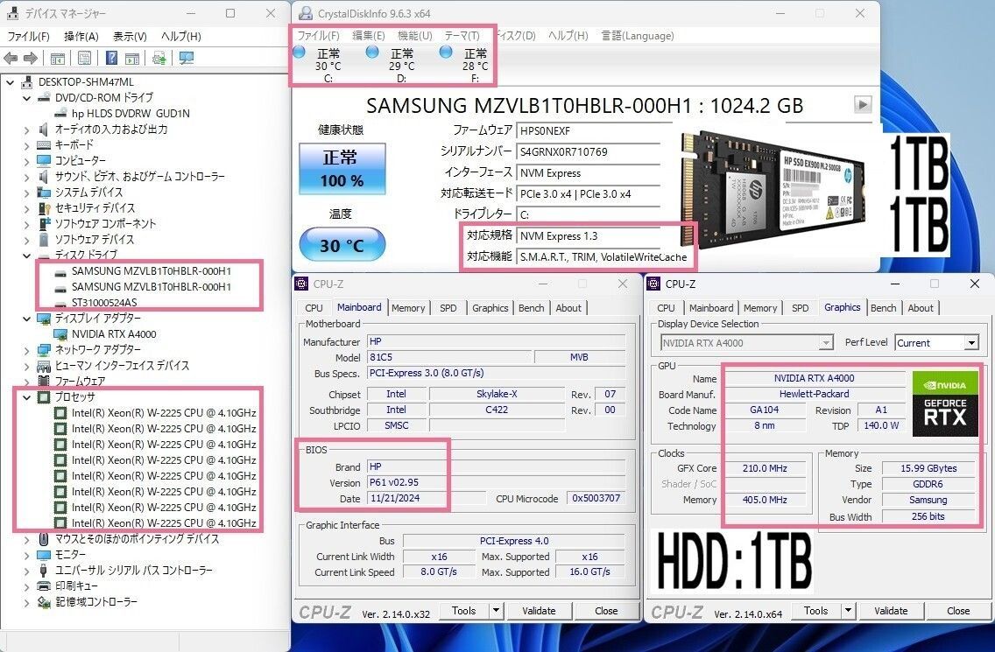The height and width of the screenshot is (652, 995).
Task: Switch to Bench tab in left CPU-Z
Action: (x=531, y=307)
